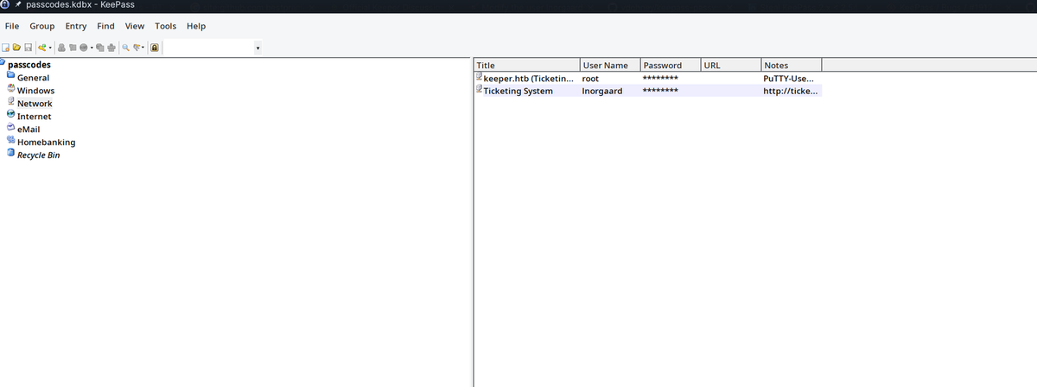Expand the Show Entries dropdown arrow
Screen dimensions: 1037x387
click(x=143, y=48)
